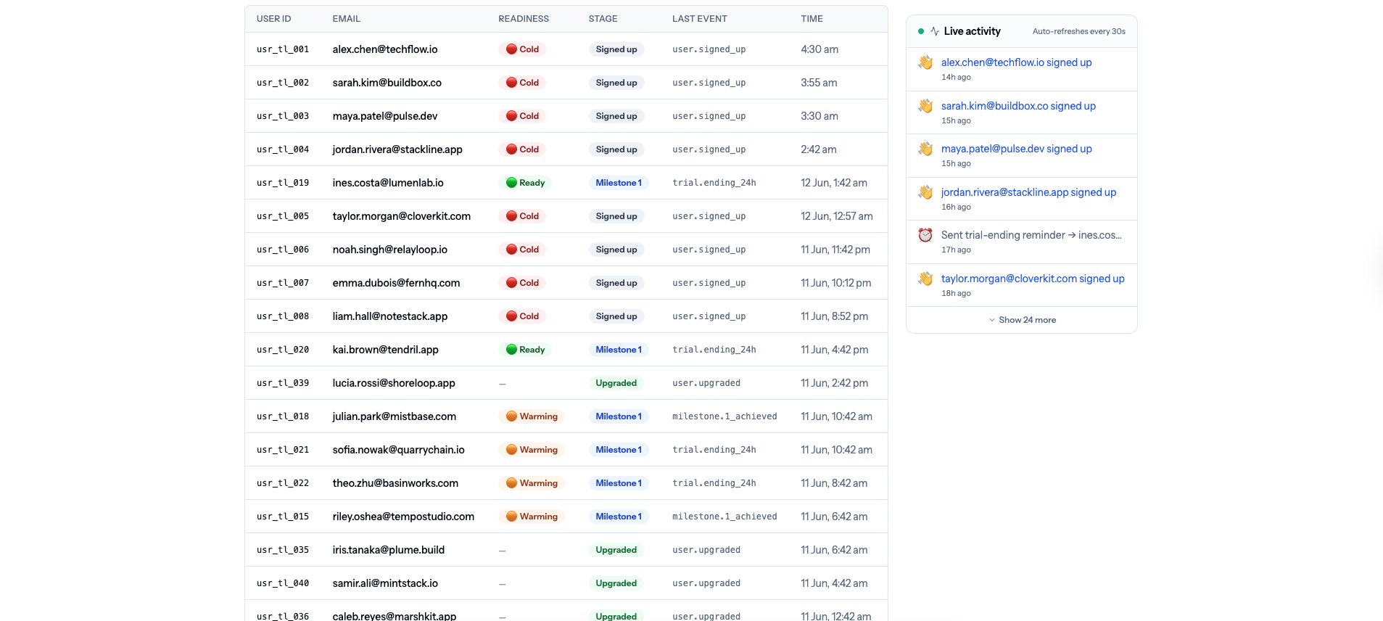Click the TIME column header
1383x621 pixels.
[812, 19]
